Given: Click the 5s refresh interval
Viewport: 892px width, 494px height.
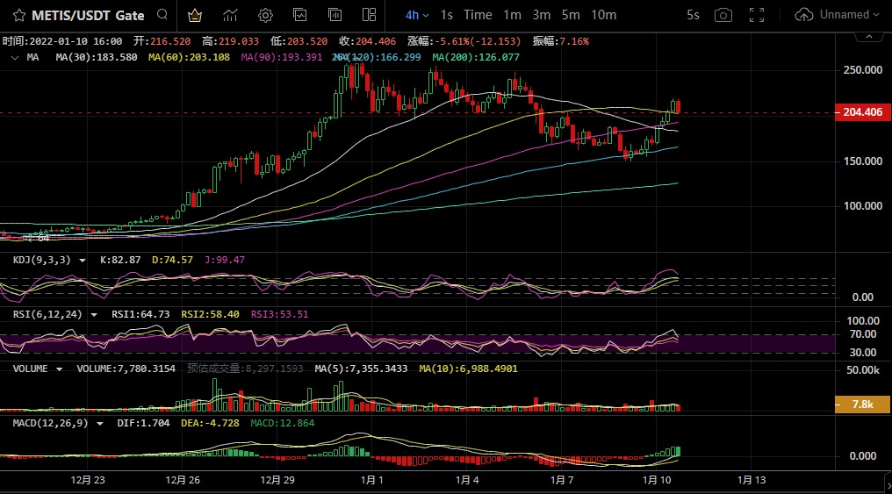Looking at the screenshot, I should [x=693, y=15].
